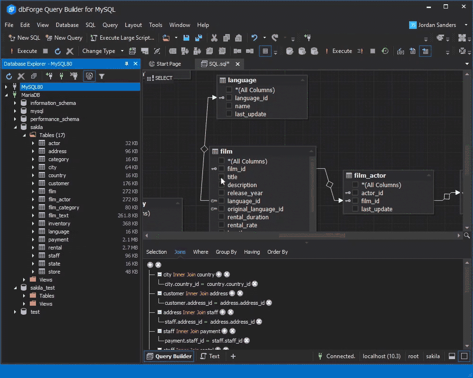The width and height of the screenshot is (473, 378).
Task: Check last_update in film_actor table
Action: pos(355,209)
